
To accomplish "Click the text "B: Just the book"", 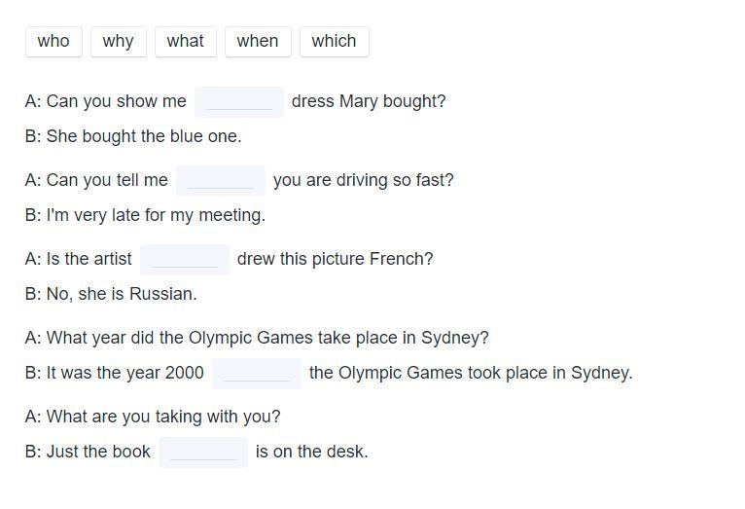I will 88,452.
